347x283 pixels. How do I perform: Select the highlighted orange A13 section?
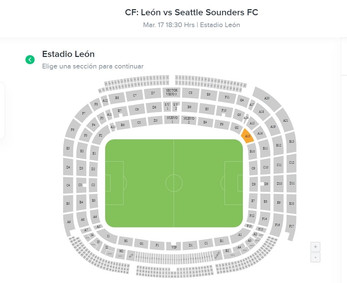247,136
